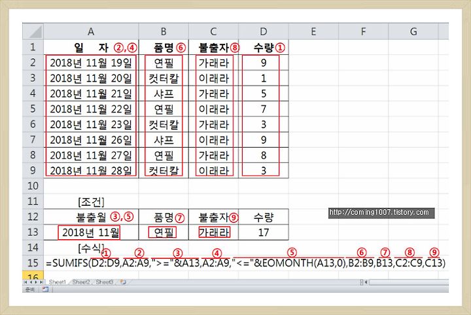This screenshot has width=471, height=315.
Task: Click the Select All corner of the grid
Action: pyautogui.click(x=33, y=31)
